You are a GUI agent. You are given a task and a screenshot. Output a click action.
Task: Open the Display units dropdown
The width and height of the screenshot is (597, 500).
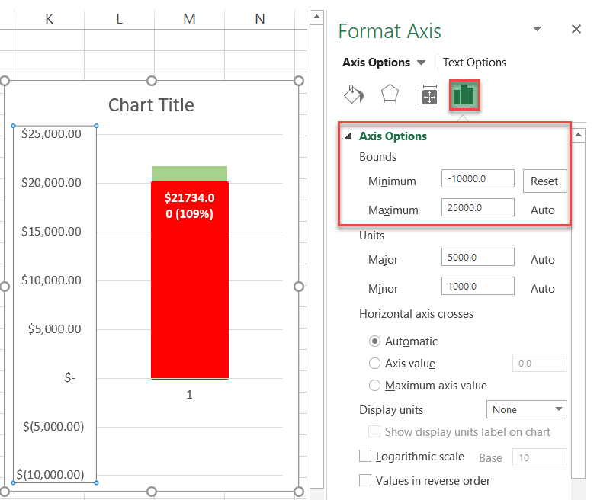[526, 409]
